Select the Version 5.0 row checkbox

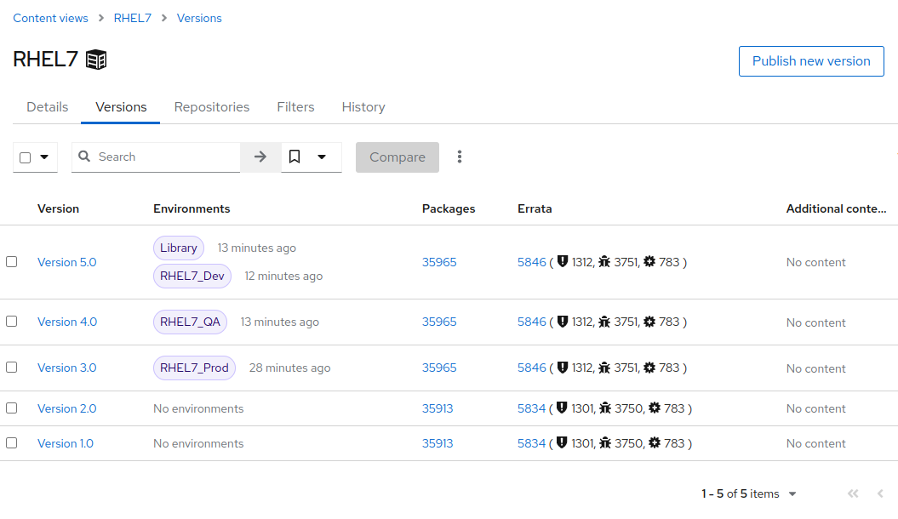click(11, 261)
